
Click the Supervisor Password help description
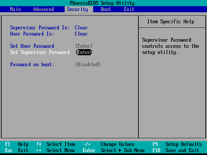click(170, 46)
